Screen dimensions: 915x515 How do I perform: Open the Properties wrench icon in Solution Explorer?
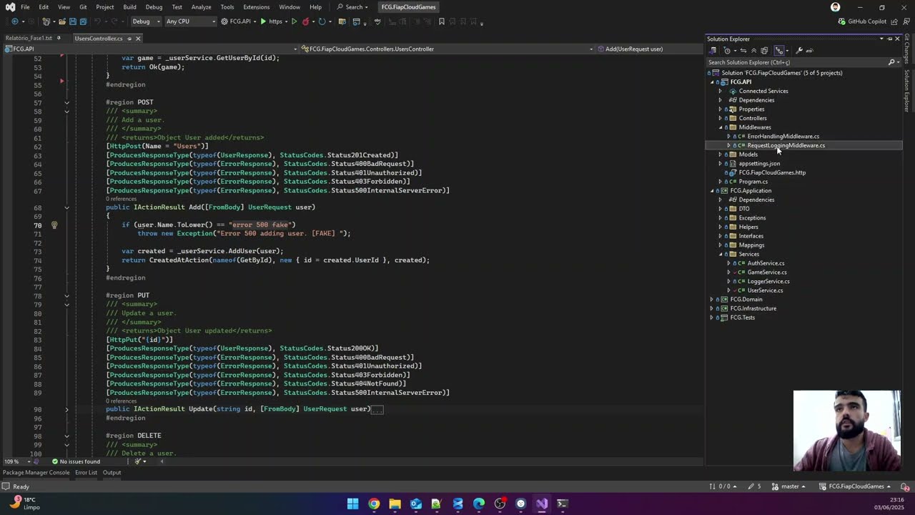[x=799, y=50]
